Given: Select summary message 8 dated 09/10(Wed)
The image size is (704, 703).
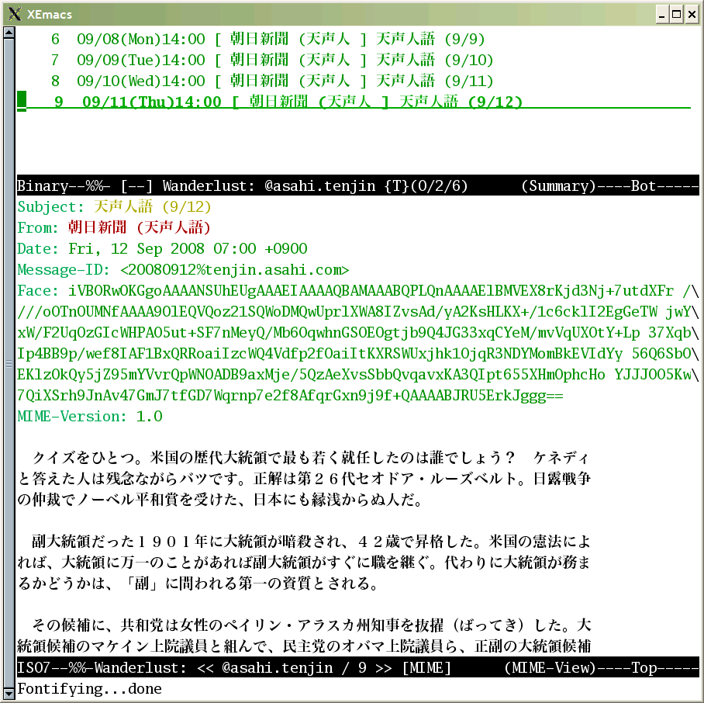Looking at the screenshot, I should point(272,81).
